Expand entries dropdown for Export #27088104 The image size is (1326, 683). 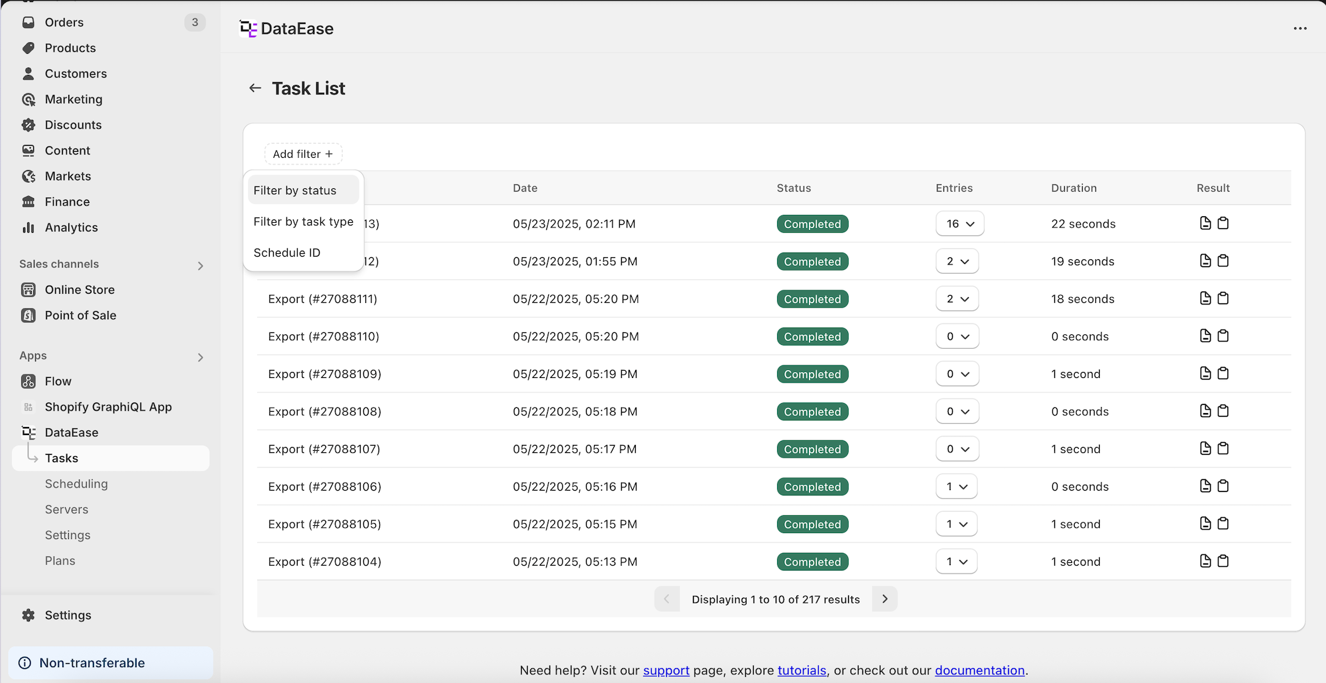[x=956, y=561]
